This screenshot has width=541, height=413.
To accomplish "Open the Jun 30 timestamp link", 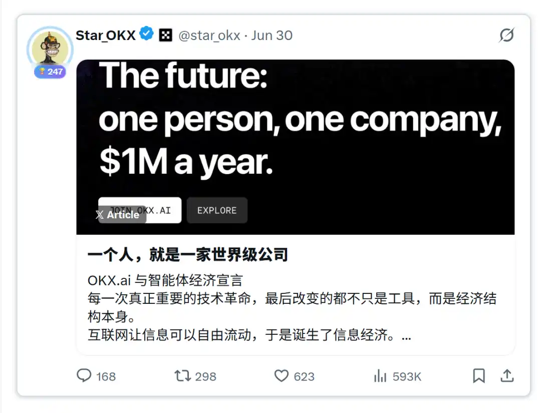I will pos(272,36).
